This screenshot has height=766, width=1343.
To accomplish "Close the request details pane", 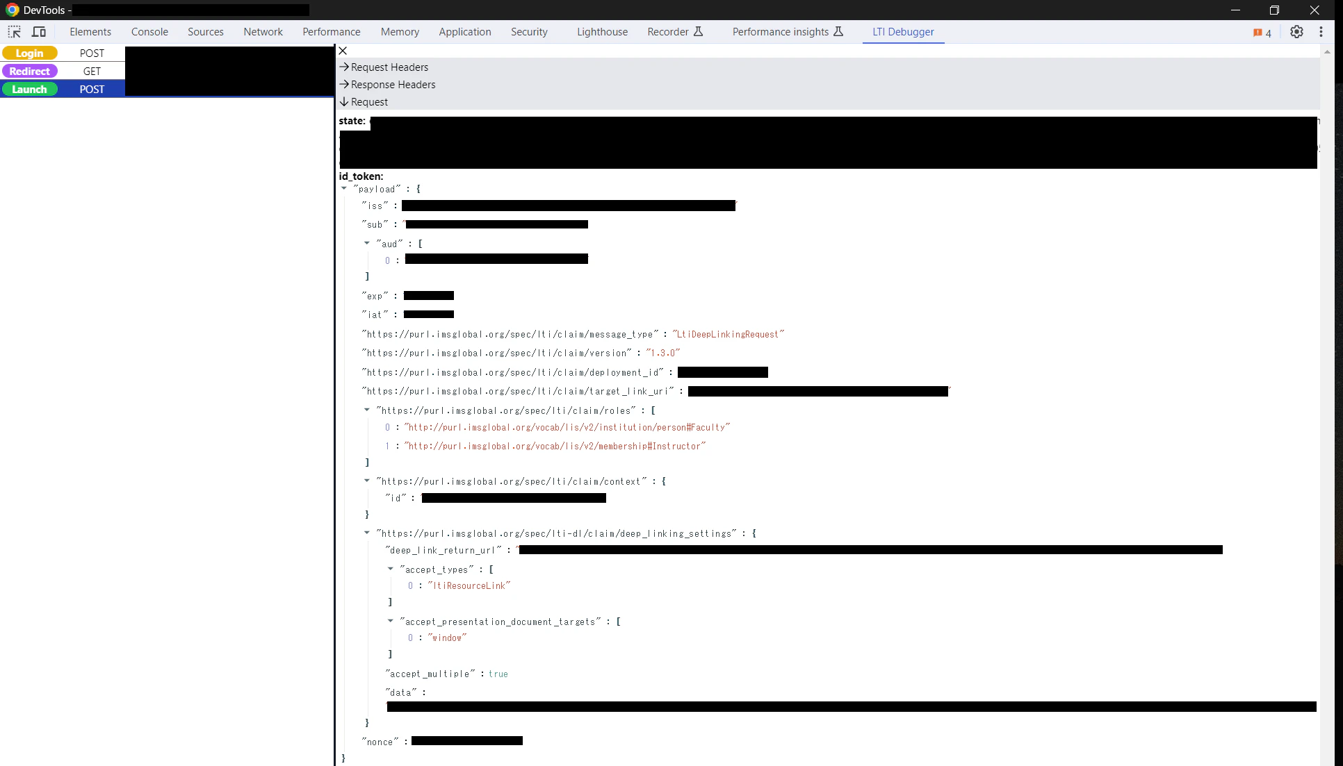I will [343, 51].
